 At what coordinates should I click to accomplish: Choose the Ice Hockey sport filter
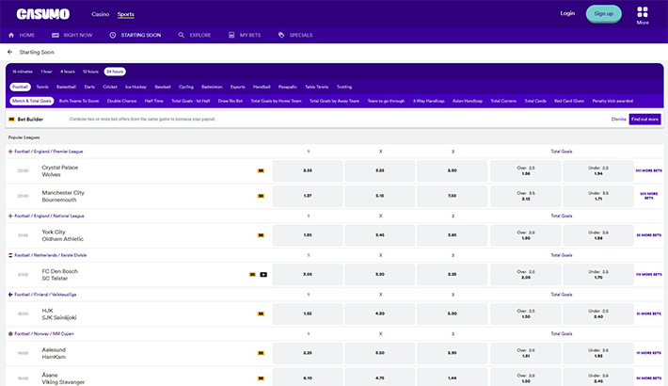(x=135, y=87)
